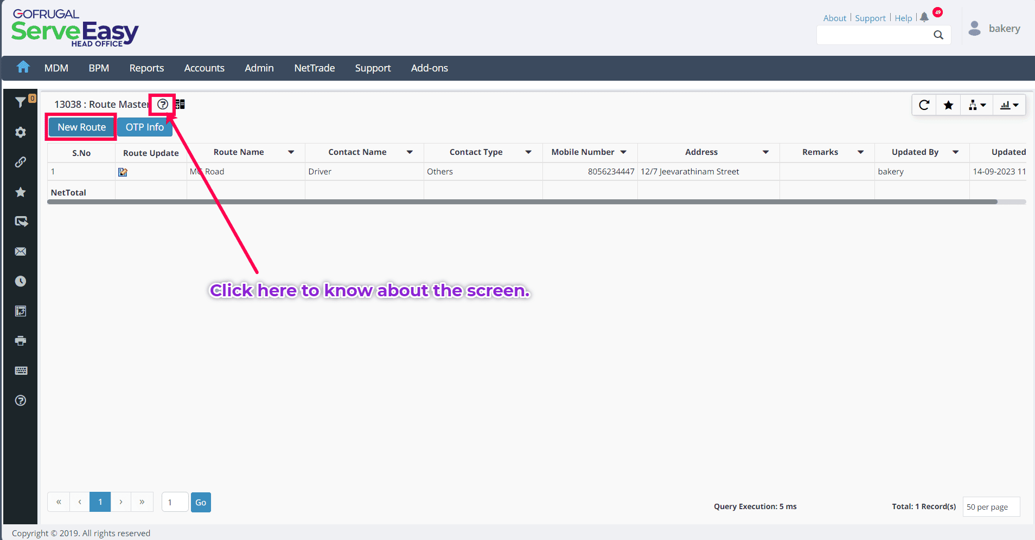Click the page number input field
The image size is (1035, 540).
175,502
